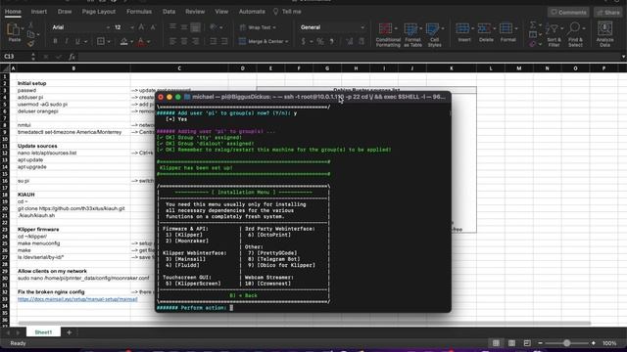Open the Borders dropdown arrow

tap(109, 42)
